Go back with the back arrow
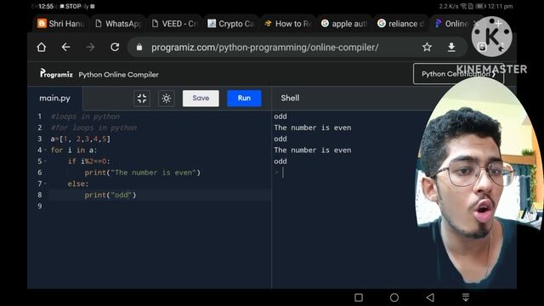This screenshot has width=544, height=306. 65,48
